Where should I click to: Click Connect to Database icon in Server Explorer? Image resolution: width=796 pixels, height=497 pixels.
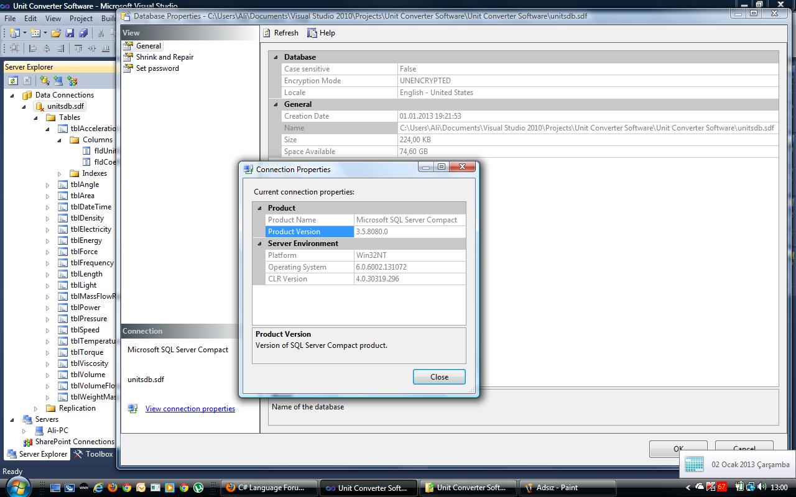click(44, 81)
